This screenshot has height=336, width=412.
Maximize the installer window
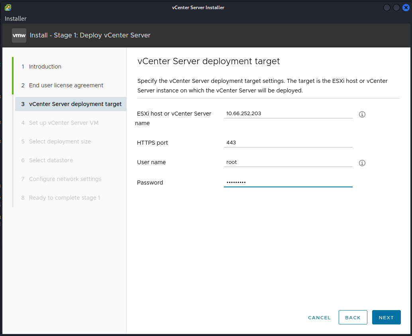(396, 8)
